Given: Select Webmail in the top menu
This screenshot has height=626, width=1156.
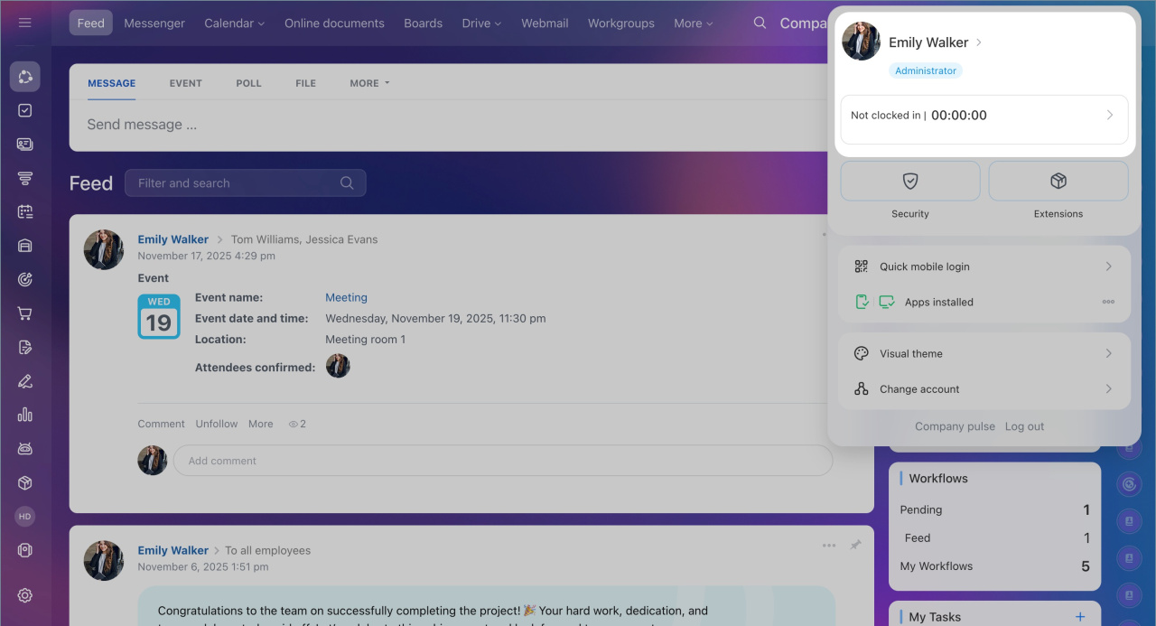Looking at the screenshot, I should (x=545, y=23).
